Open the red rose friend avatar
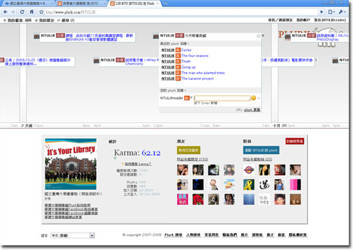Viewport: 353px width, 250px height. [198, 199]
